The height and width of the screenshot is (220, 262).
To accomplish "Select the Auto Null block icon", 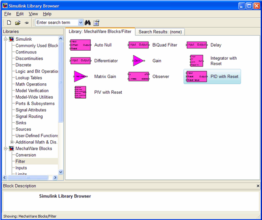I will [x=80, y=45].
